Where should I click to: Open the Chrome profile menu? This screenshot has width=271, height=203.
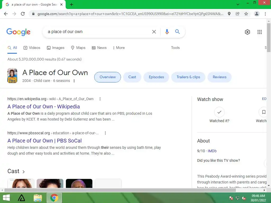[257, 14]
